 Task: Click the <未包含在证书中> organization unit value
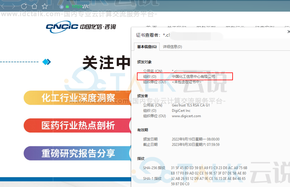point(187,82)
